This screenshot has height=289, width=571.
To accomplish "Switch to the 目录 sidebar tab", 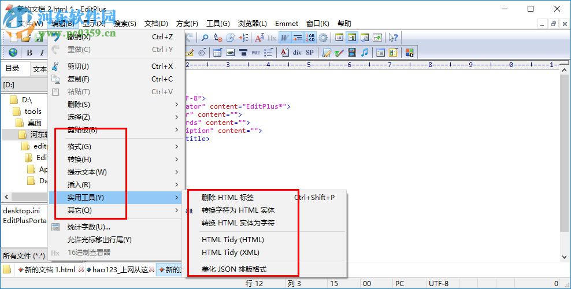I will (12, 68).
